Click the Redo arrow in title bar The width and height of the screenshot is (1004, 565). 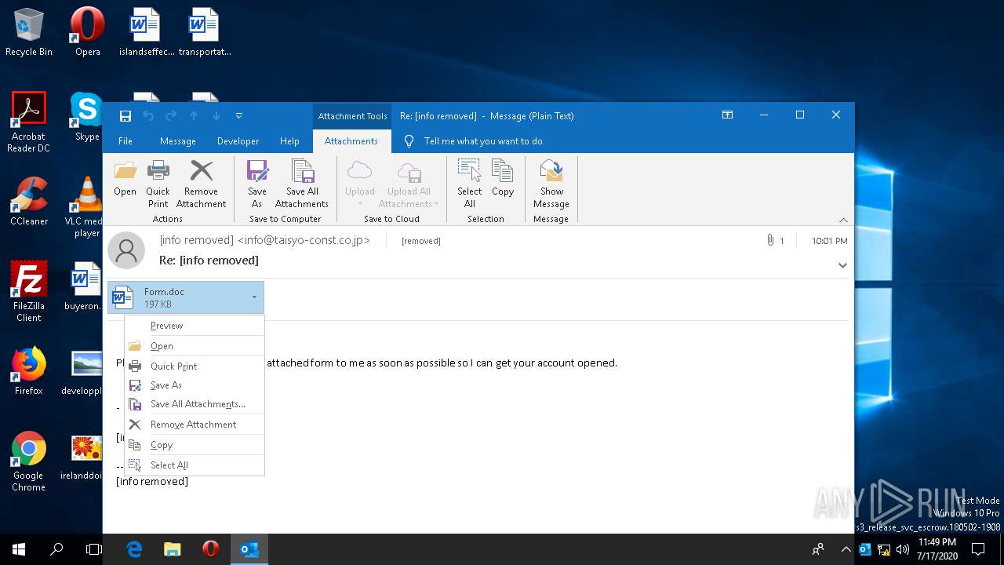(x=171, y=116)
